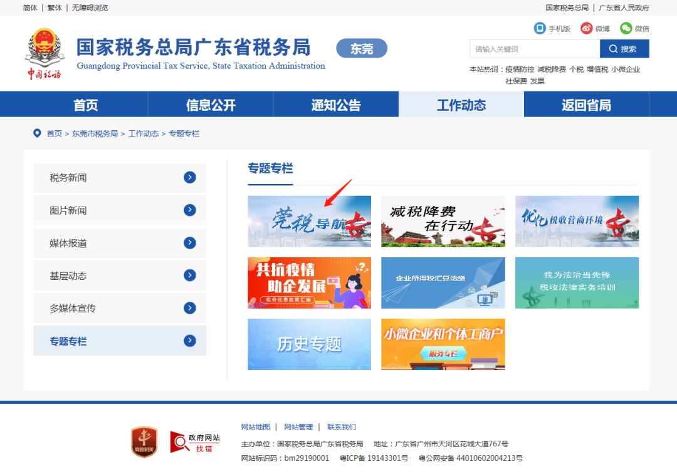Select the 基层动态 sidebar item
677x472 pixels.
120,275
